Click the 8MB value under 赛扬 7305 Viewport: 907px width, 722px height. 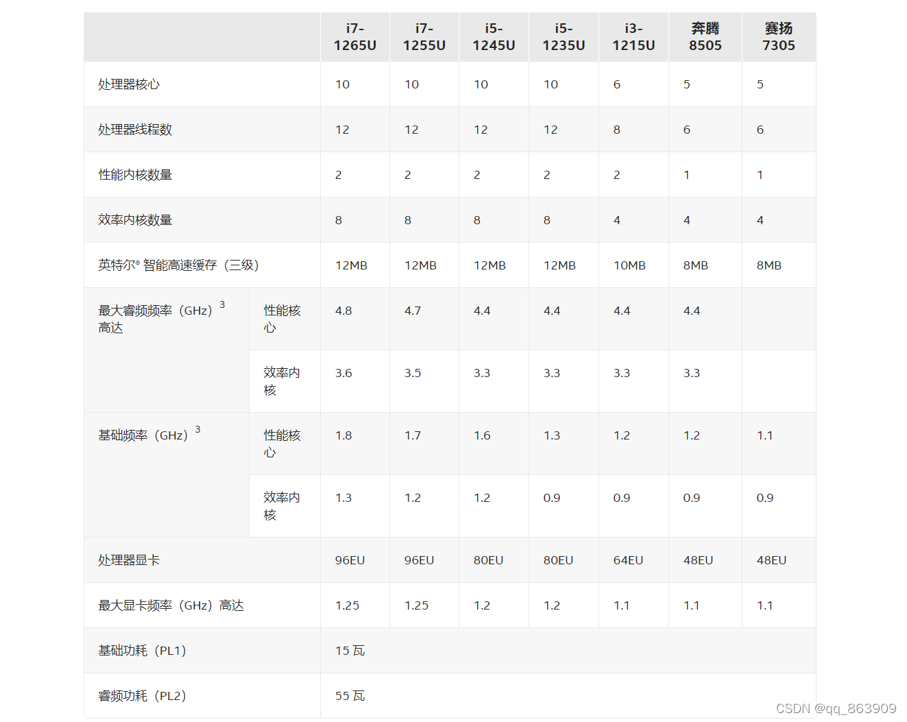click(769, 265)
